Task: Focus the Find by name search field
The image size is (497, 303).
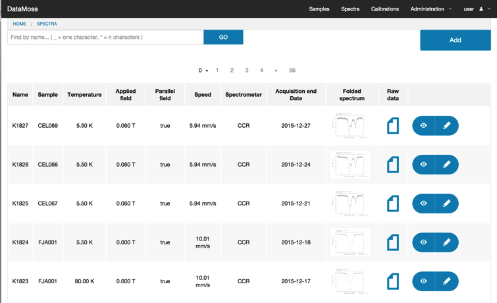Action: point(105,38)
